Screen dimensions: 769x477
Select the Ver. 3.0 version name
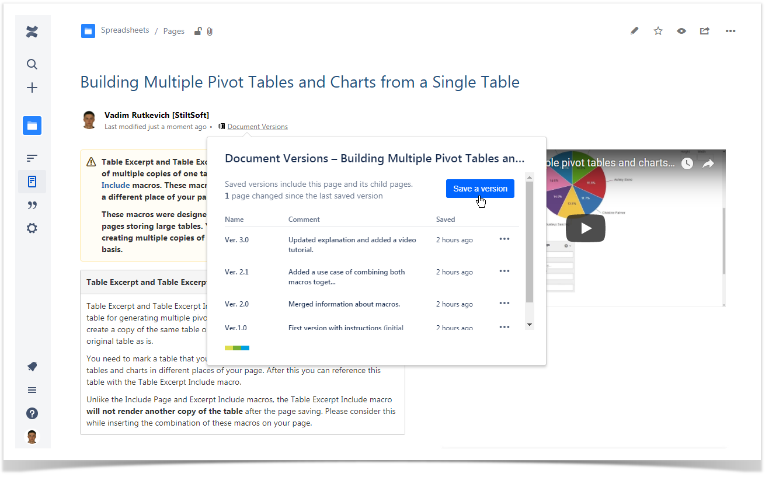click(236, 240)
